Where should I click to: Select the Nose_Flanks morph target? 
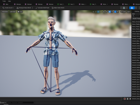point(136,24)
